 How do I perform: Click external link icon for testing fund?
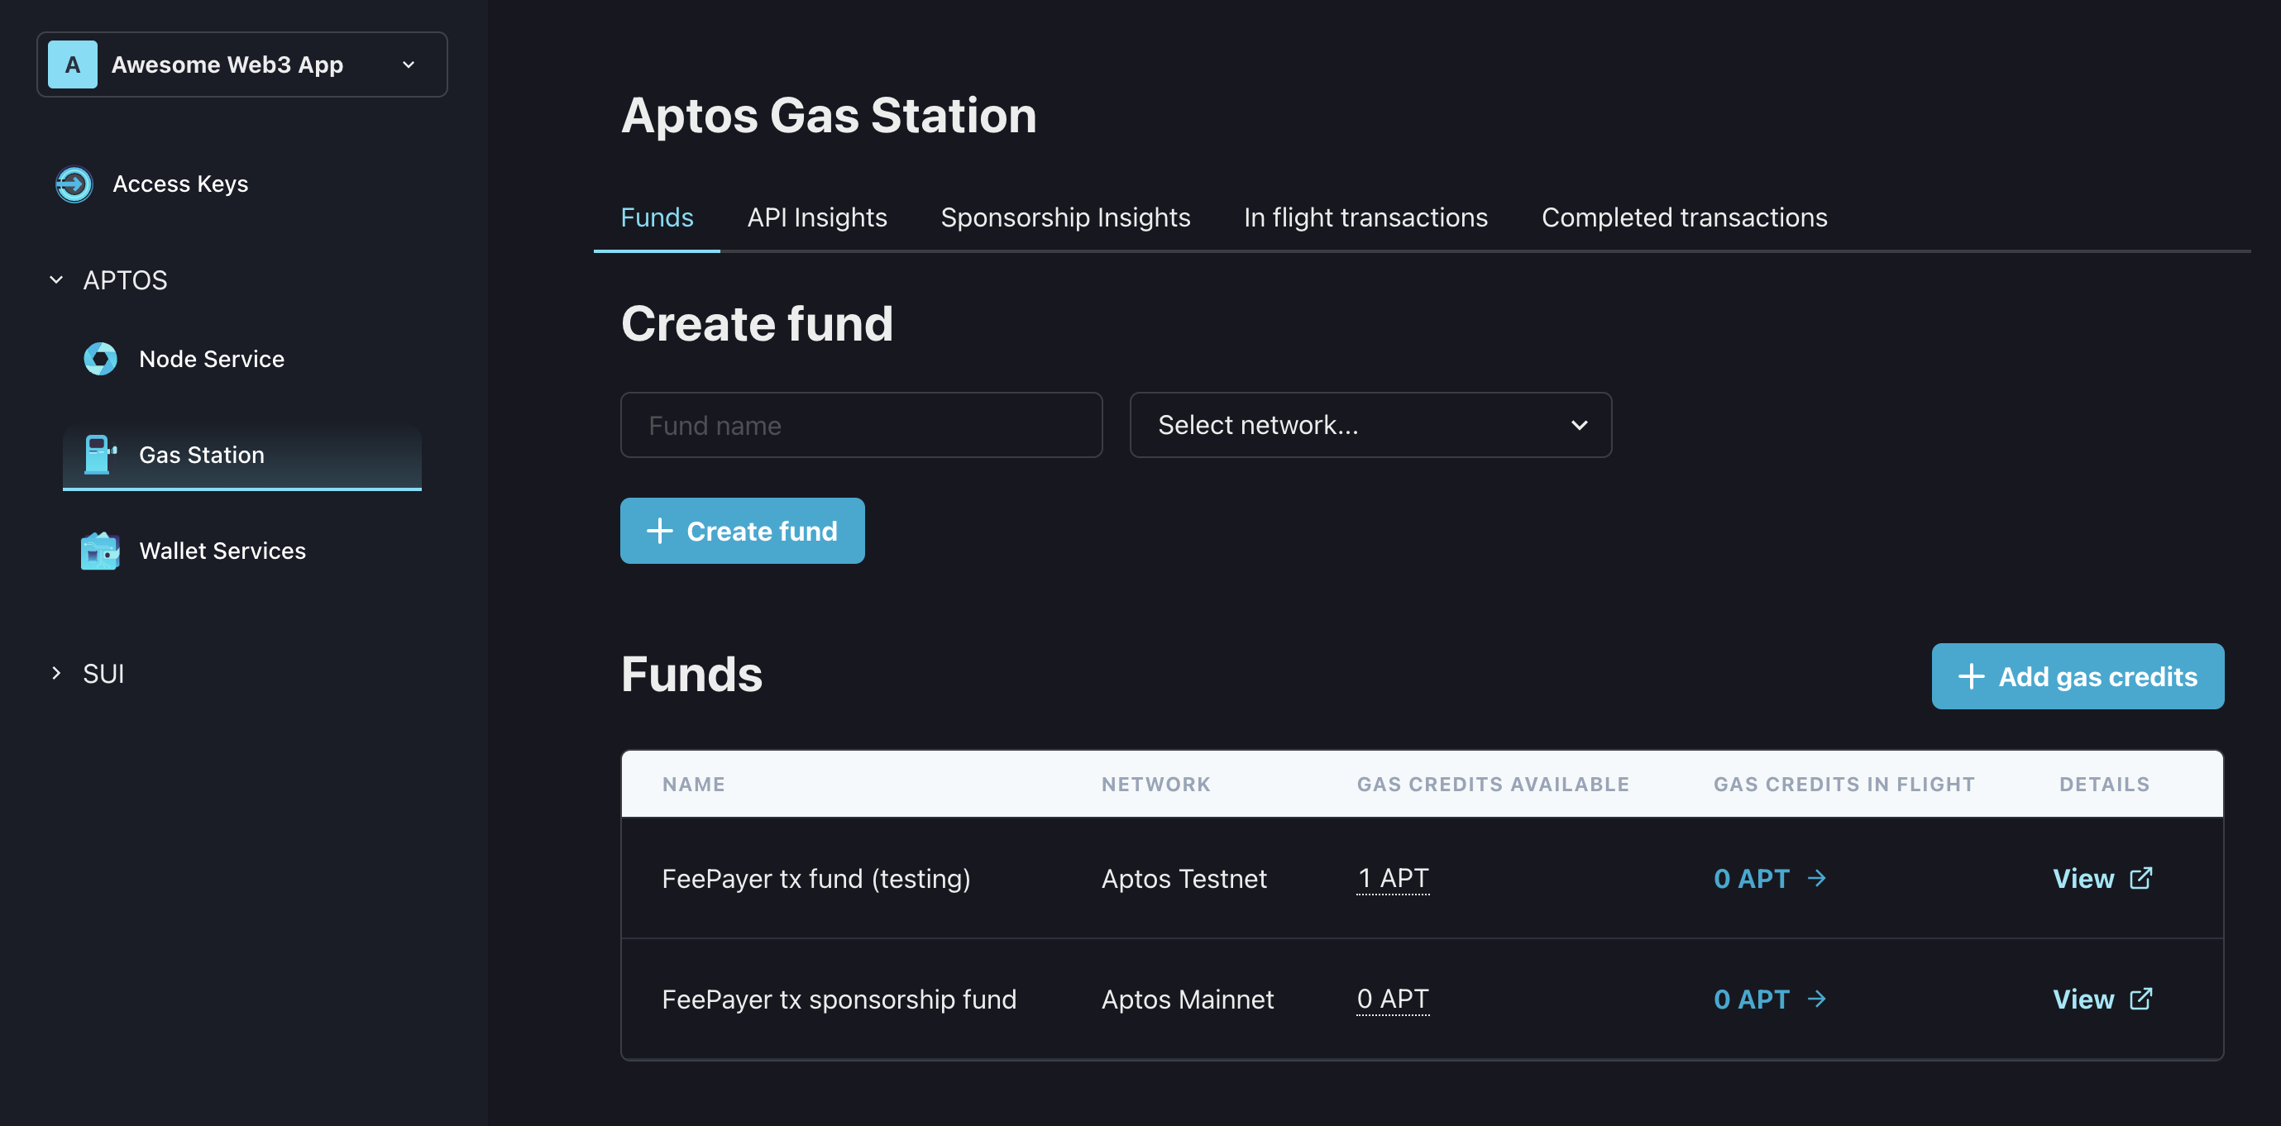coord(2141,878)
